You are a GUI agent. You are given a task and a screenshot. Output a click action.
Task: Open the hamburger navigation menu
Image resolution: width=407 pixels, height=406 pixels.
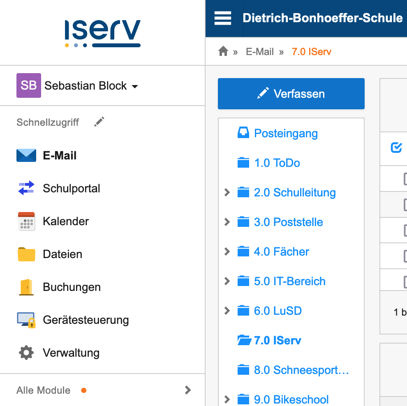coord(223,18)
